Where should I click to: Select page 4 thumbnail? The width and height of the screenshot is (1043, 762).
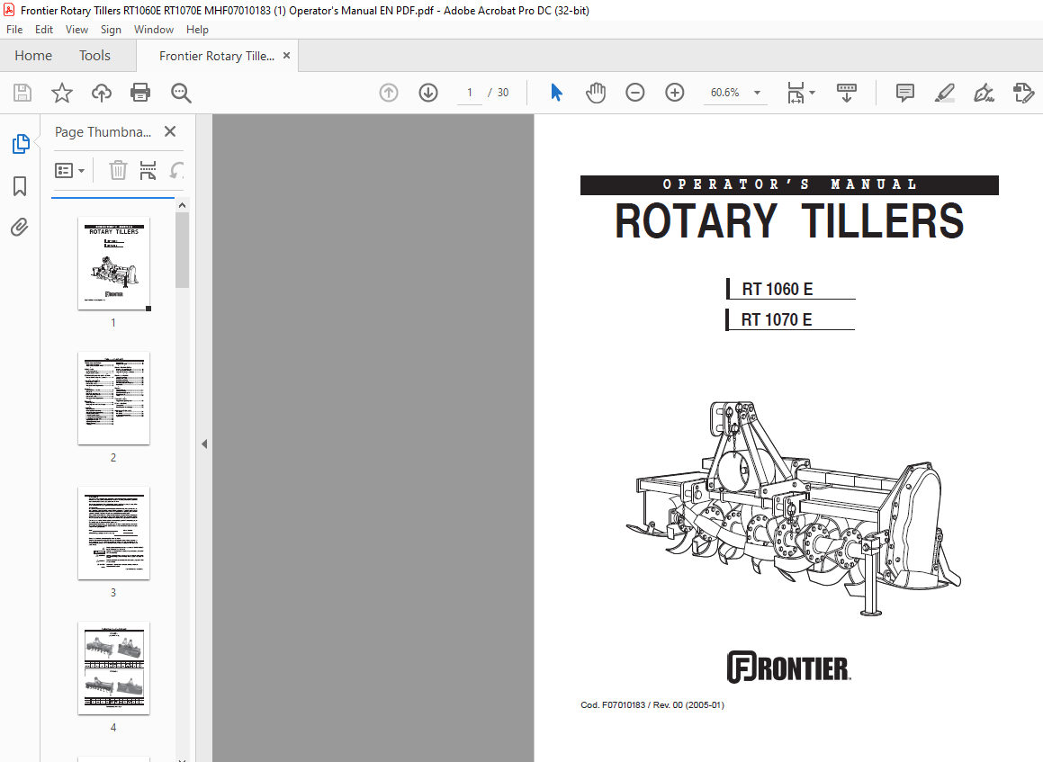click(113, 668)
